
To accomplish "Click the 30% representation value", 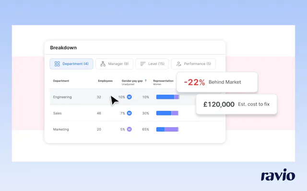I will click(145, 113).
